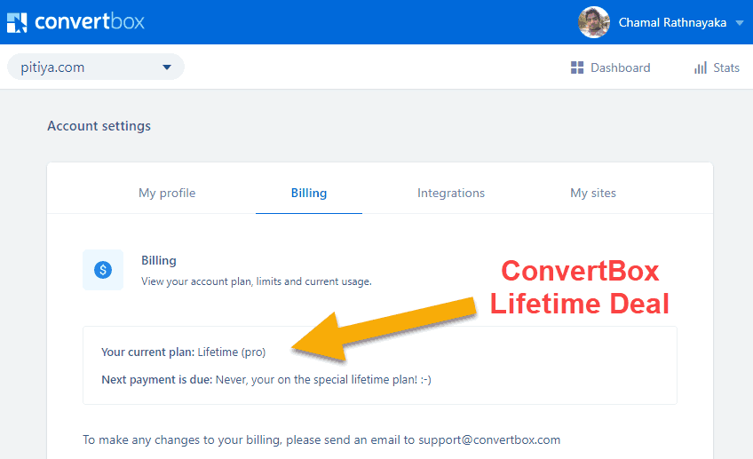Open the pitiya.com site selector dropdown
The height and width of the screenshot is (459, 753).
pos(96,67)
